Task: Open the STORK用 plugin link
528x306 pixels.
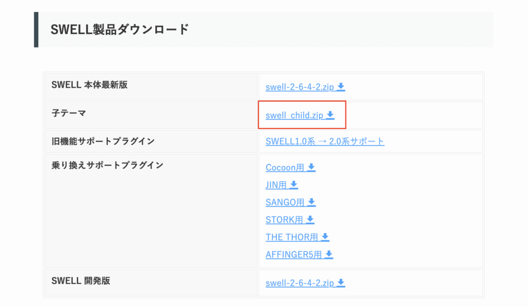Action: [284, 220]
